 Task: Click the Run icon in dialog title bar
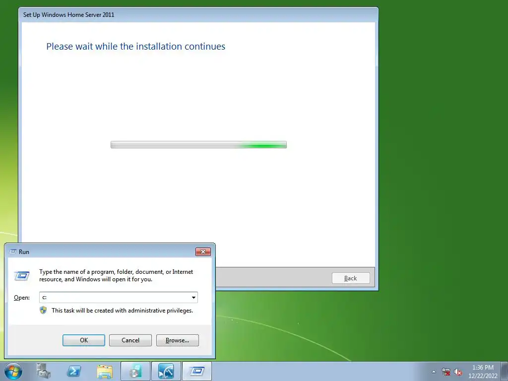tap(13, 252)
